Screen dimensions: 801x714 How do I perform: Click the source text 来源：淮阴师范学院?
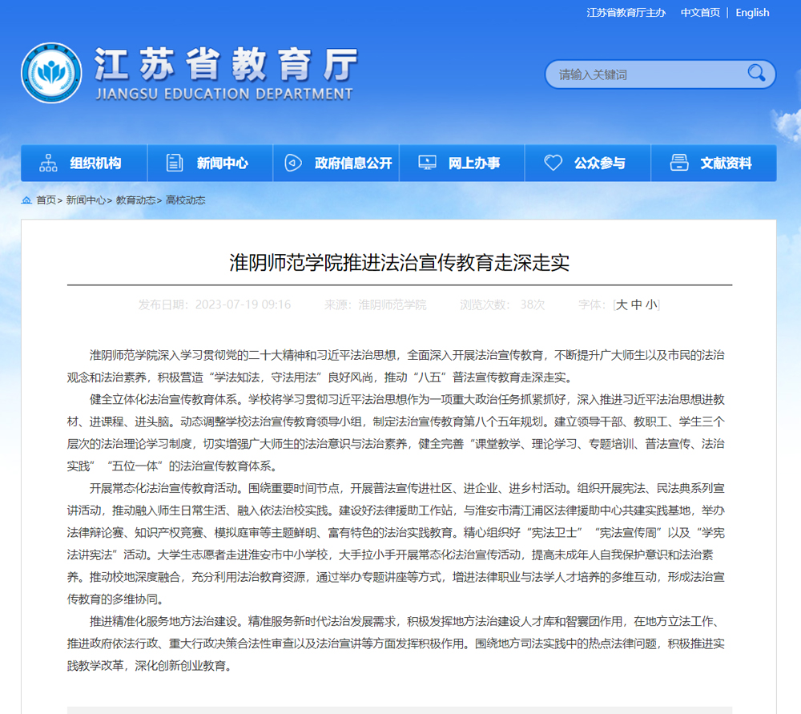(x=375, y=305)
